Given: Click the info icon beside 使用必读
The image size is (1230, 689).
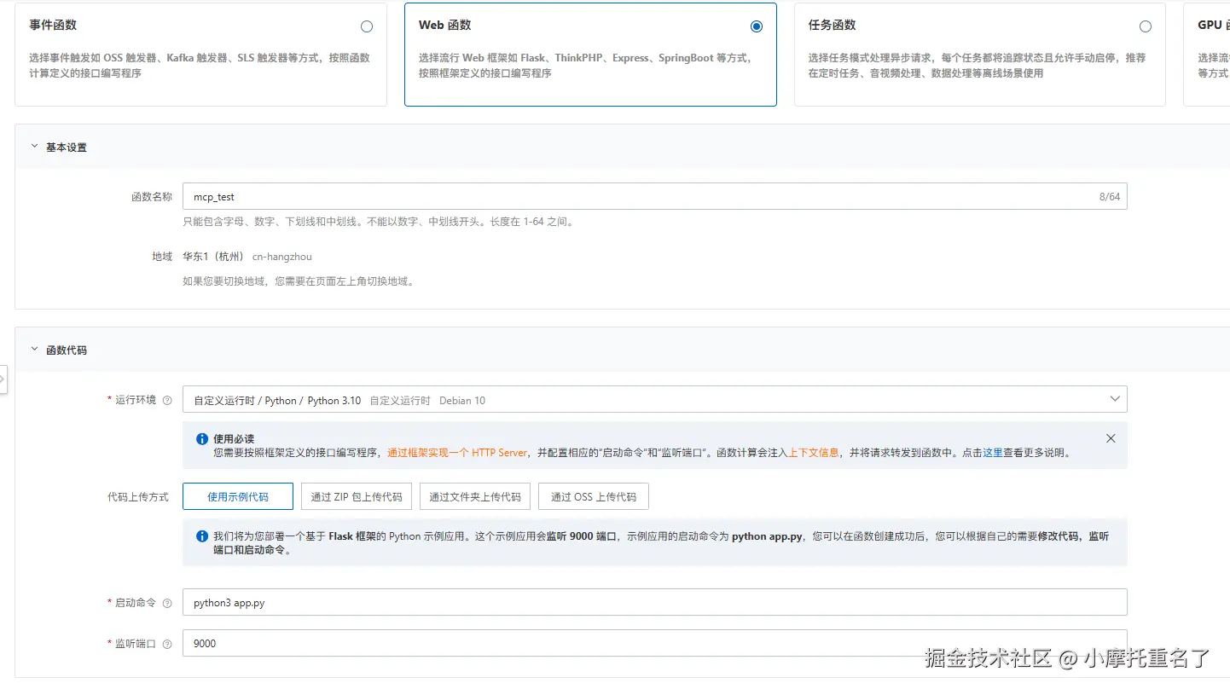Looking at the screenshot, I should [201, 438].
